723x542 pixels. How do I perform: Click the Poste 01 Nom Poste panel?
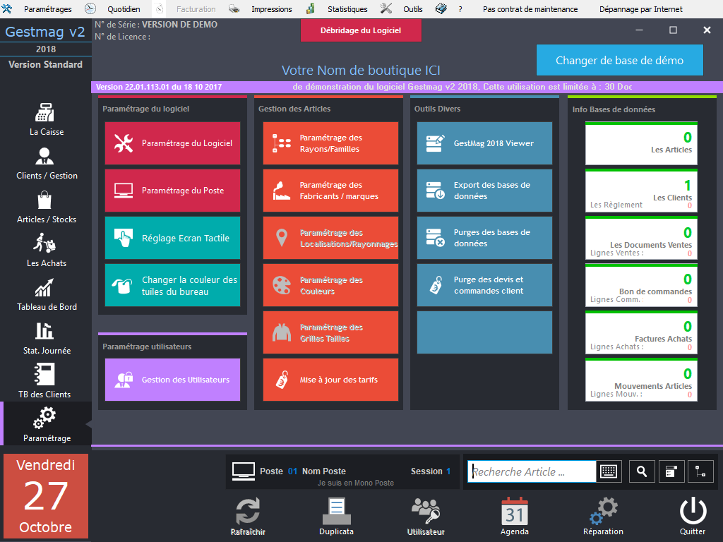coord(342,472)
